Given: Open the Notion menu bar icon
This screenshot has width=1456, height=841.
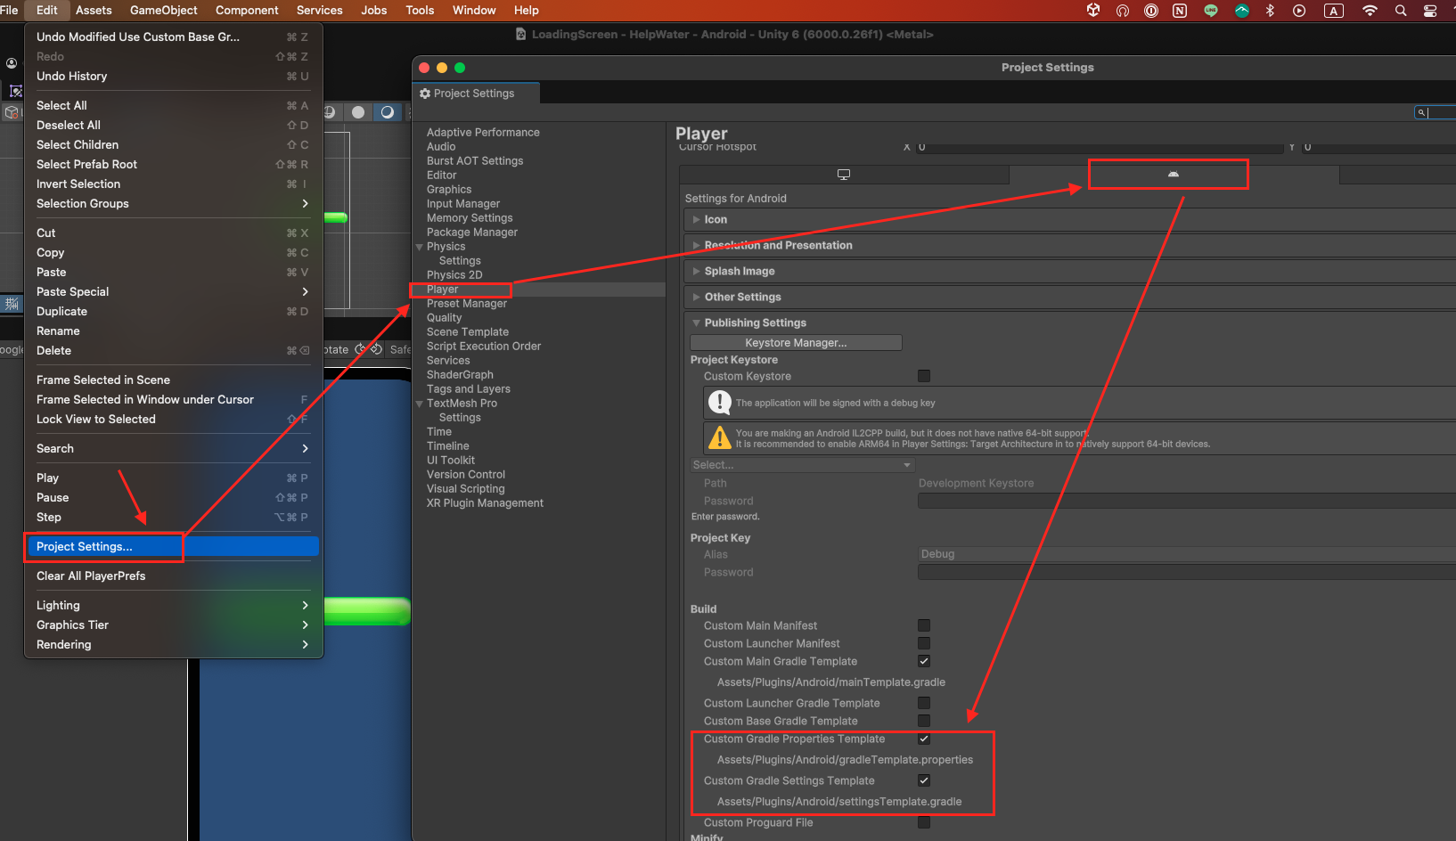Looking at the screenshot, I should point(1180,11).
